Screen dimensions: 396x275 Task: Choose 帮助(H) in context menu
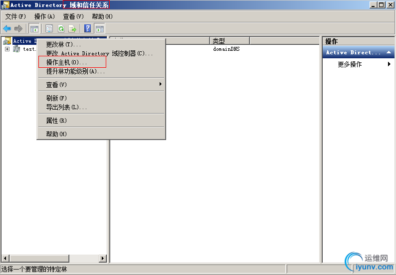tap(101, 134)
